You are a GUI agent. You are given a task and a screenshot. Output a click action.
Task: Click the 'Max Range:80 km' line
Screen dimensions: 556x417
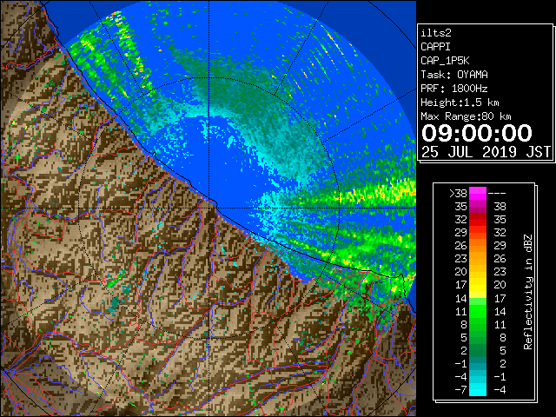pyautogui.click(x=466, y=116)
